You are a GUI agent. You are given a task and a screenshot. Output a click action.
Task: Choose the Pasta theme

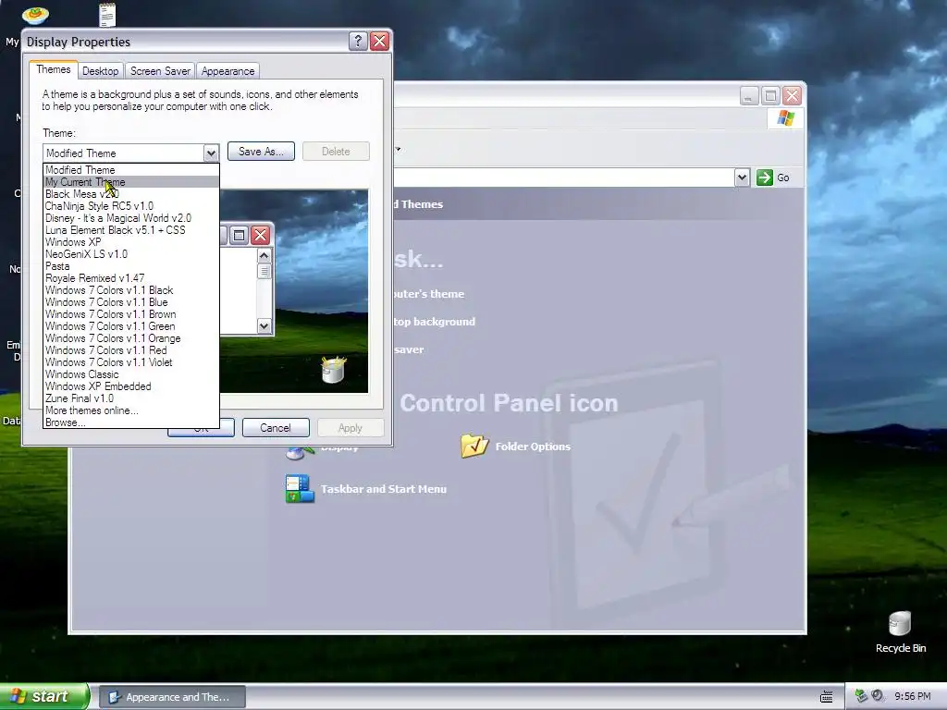tap(131, 267)
